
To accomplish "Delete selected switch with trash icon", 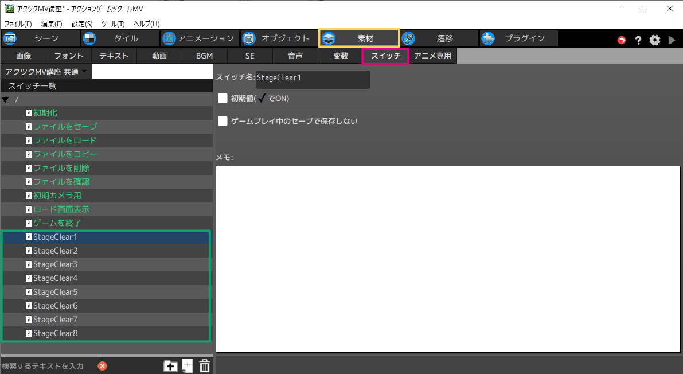I will 204,366.
